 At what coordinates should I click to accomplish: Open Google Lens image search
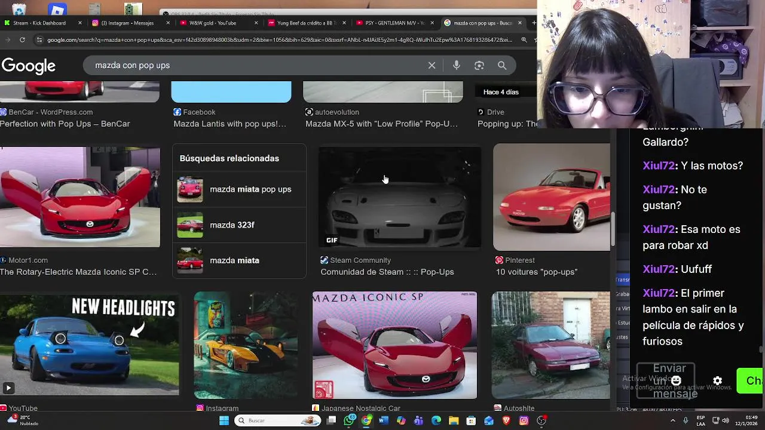point(479,66)
